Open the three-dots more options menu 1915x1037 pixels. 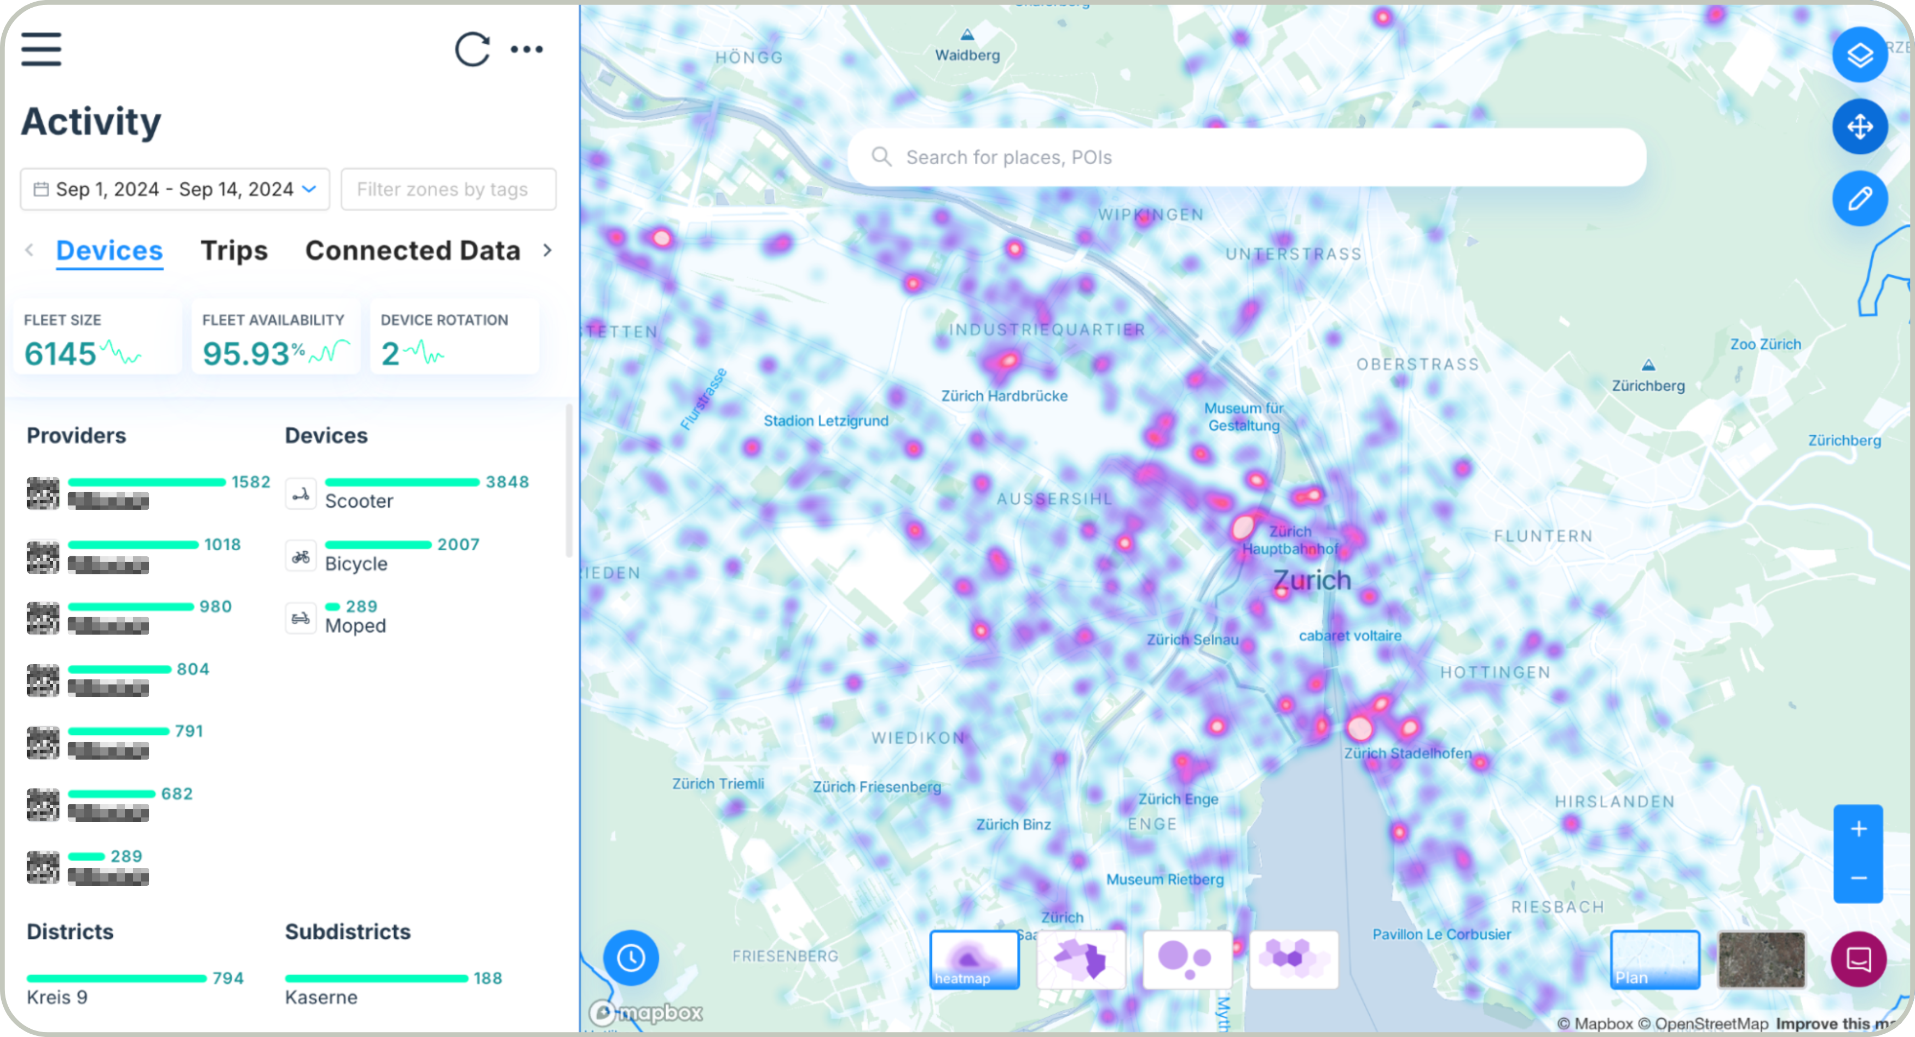pyautogui.click(x=526, y=49)
